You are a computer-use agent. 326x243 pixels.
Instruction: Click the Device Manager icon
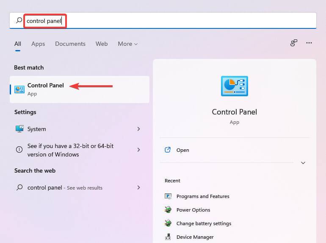pyautogui.click(x=168, y=237)
